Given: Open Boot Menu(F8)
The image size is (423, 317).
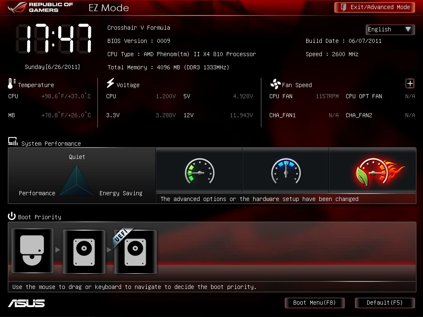Looking at the screenshot, I should coord(314,303).
